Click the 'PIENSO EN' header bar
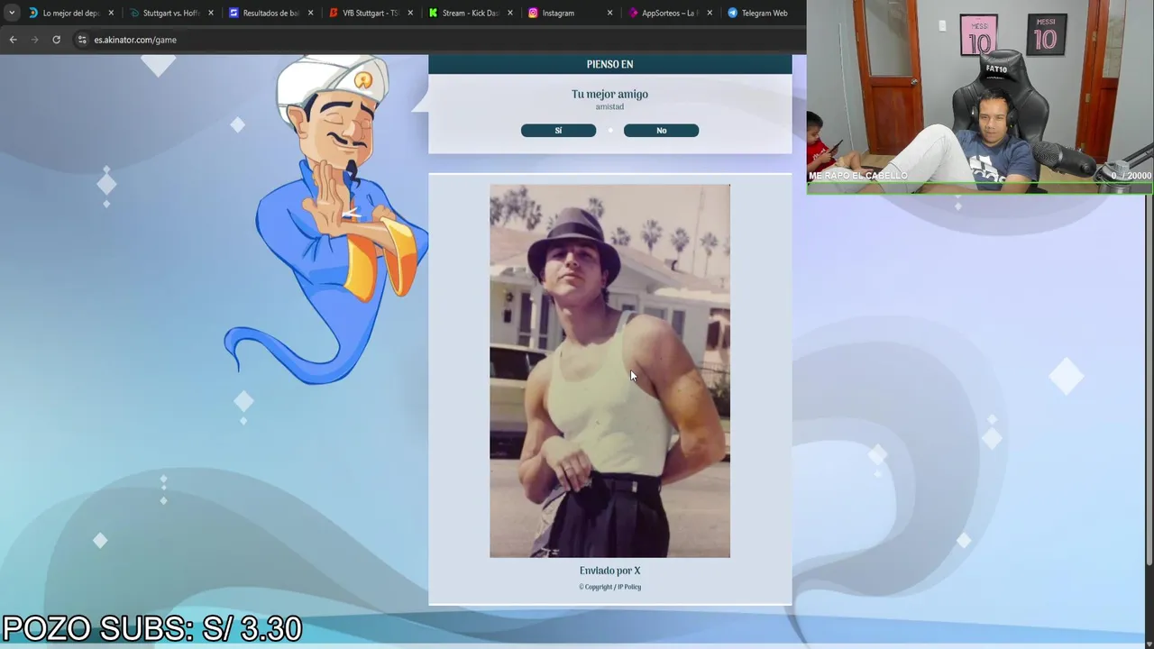Viewport: 1154px width, 649px height. point(609,64)
